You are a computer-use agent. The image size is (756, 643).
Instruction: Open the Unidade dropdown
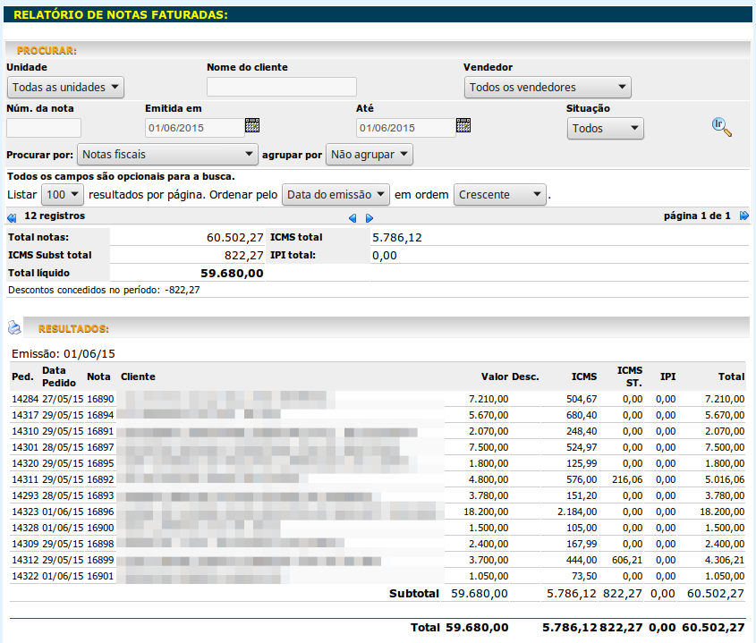65,88
